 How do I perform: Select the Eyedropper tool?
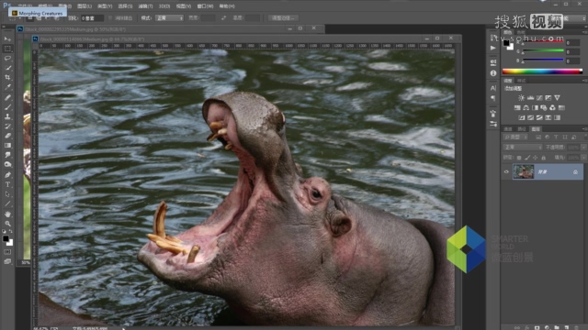(x=7, y=87)
